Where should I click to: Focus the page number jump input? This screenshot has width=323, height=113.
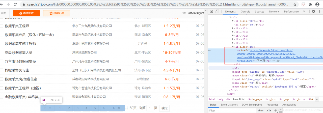click(150, 108)
